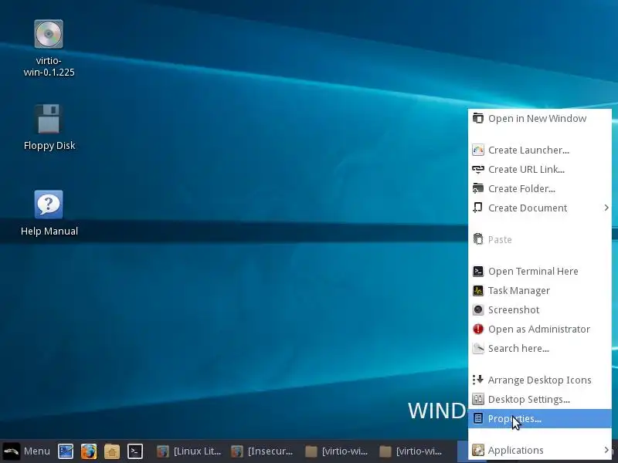This screenshot has width=618, height=463.
Task: Choose Create Folder... entry
Action: pyautogui.click(x=539, y=188)
